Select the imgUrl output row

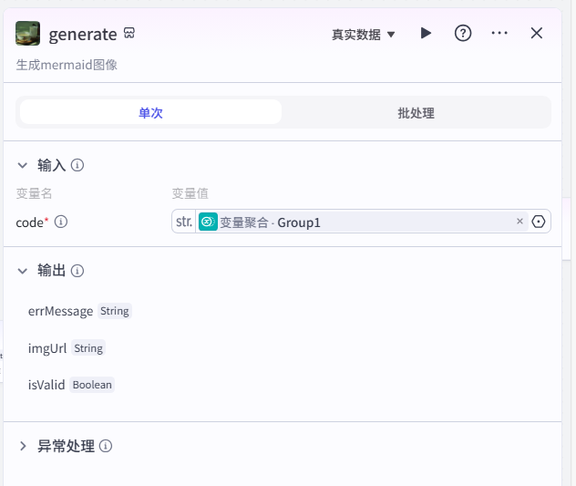[67, 348]
